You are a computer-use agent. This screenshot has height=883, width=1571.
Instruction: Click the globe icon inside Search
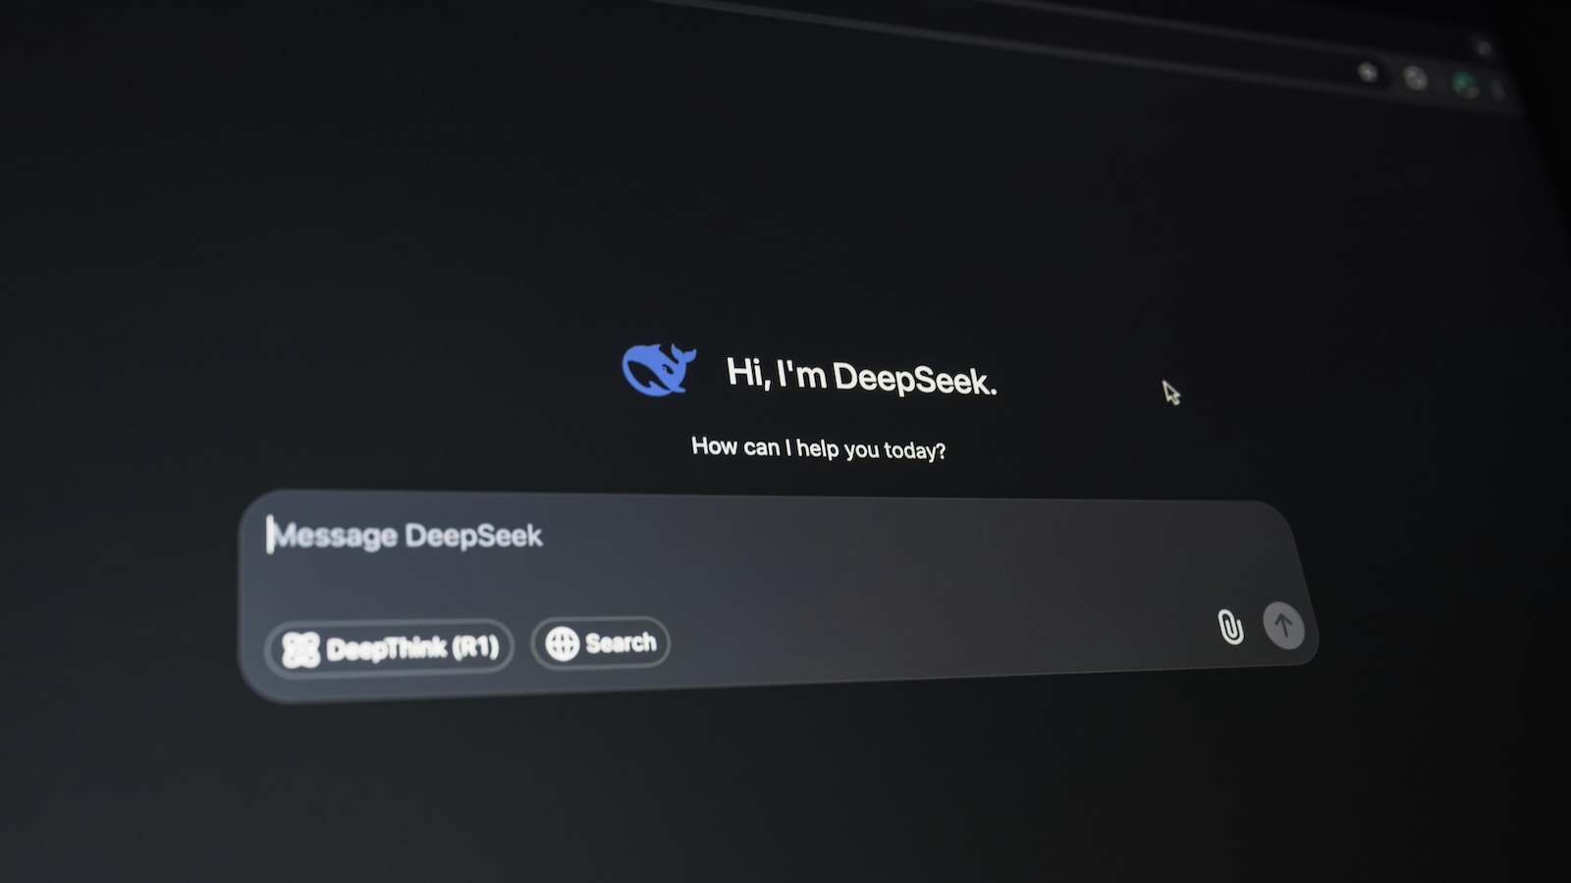click(562, 644)
